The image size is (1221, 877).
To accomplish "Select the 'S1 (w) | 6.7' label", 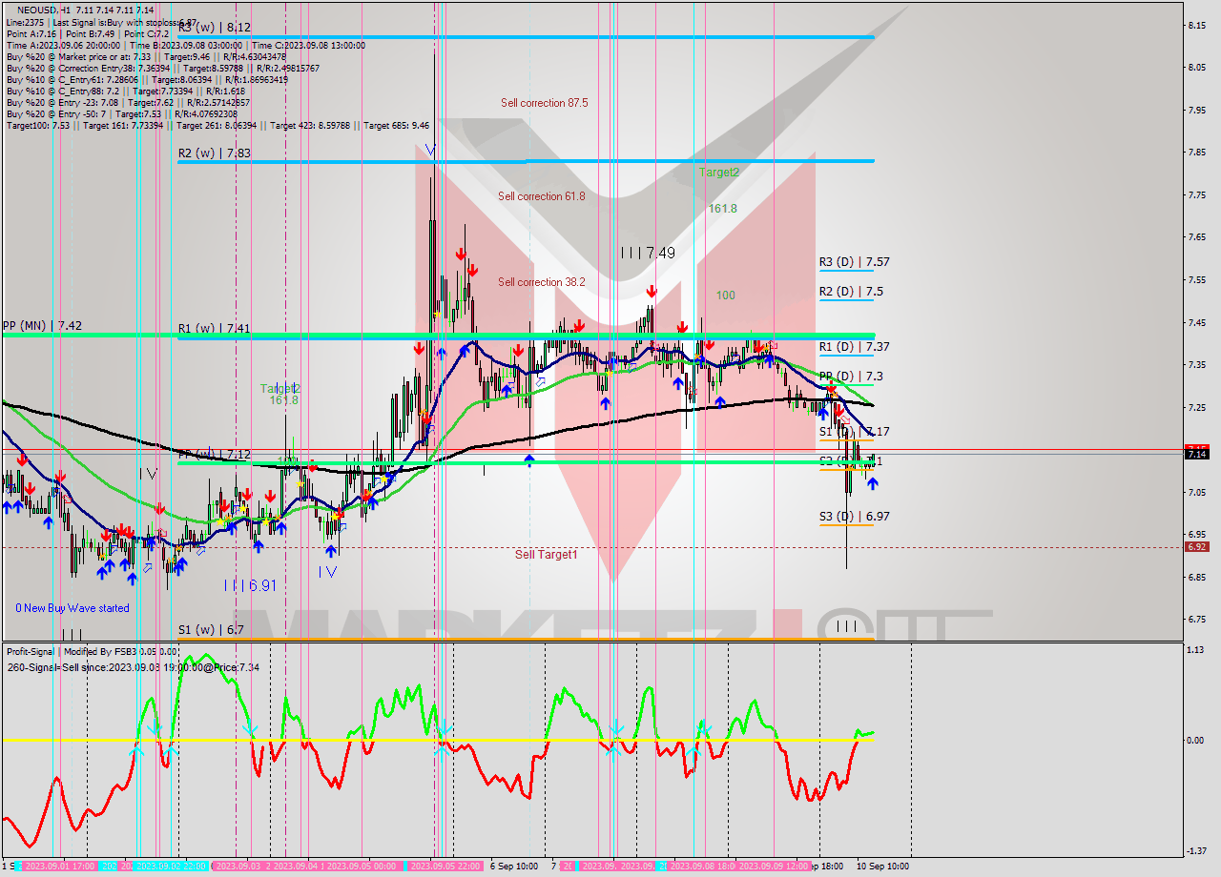I will [211, 630].
